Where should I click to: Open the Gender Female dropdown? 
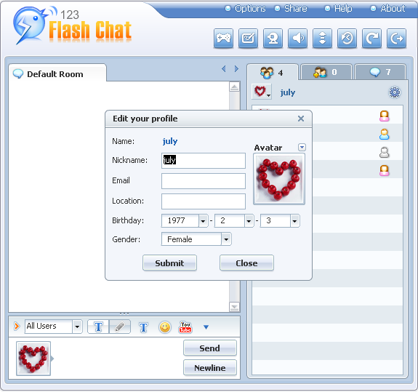coord(226,239)
